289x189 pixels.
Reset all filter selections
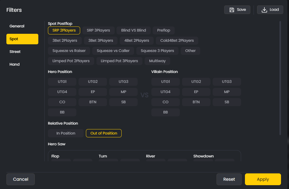click(229, 179)
